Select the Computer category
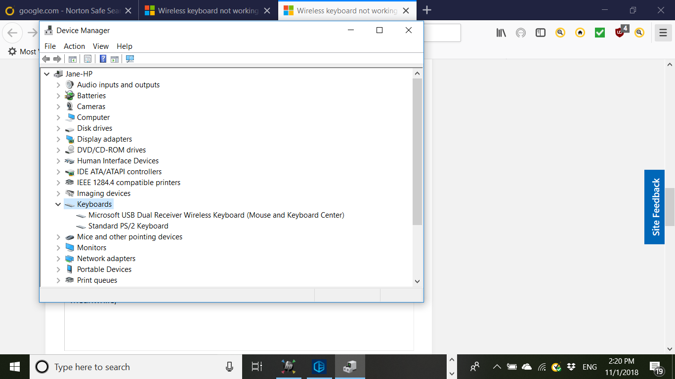Viewport: 675px width, 379px height. click(x=93, y=117)
